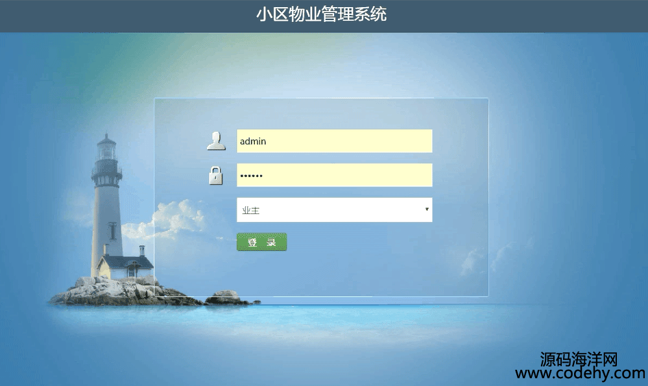Click the small rock right of the island
The image size is (648, 386).
click(225, 298)
